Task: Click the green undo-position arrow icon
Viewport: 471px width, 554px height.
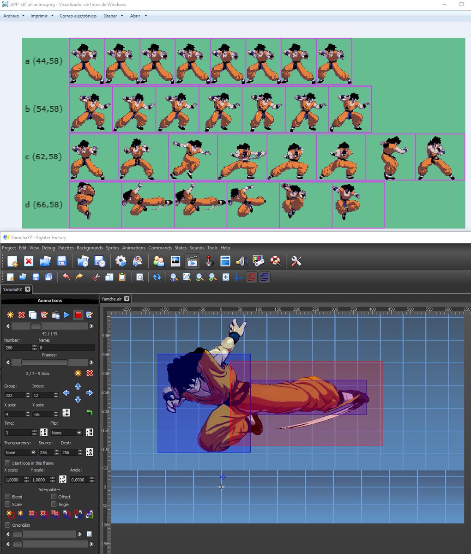Action: point(90,413)
